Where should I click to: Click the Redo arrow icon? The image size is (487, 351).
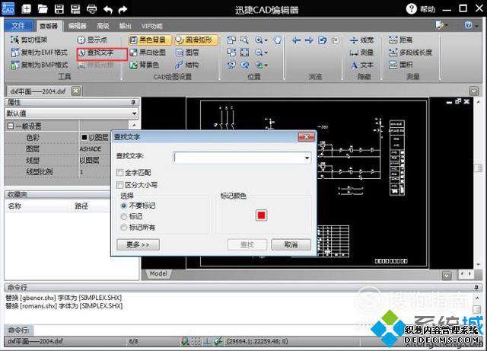[x=123, y=10]
